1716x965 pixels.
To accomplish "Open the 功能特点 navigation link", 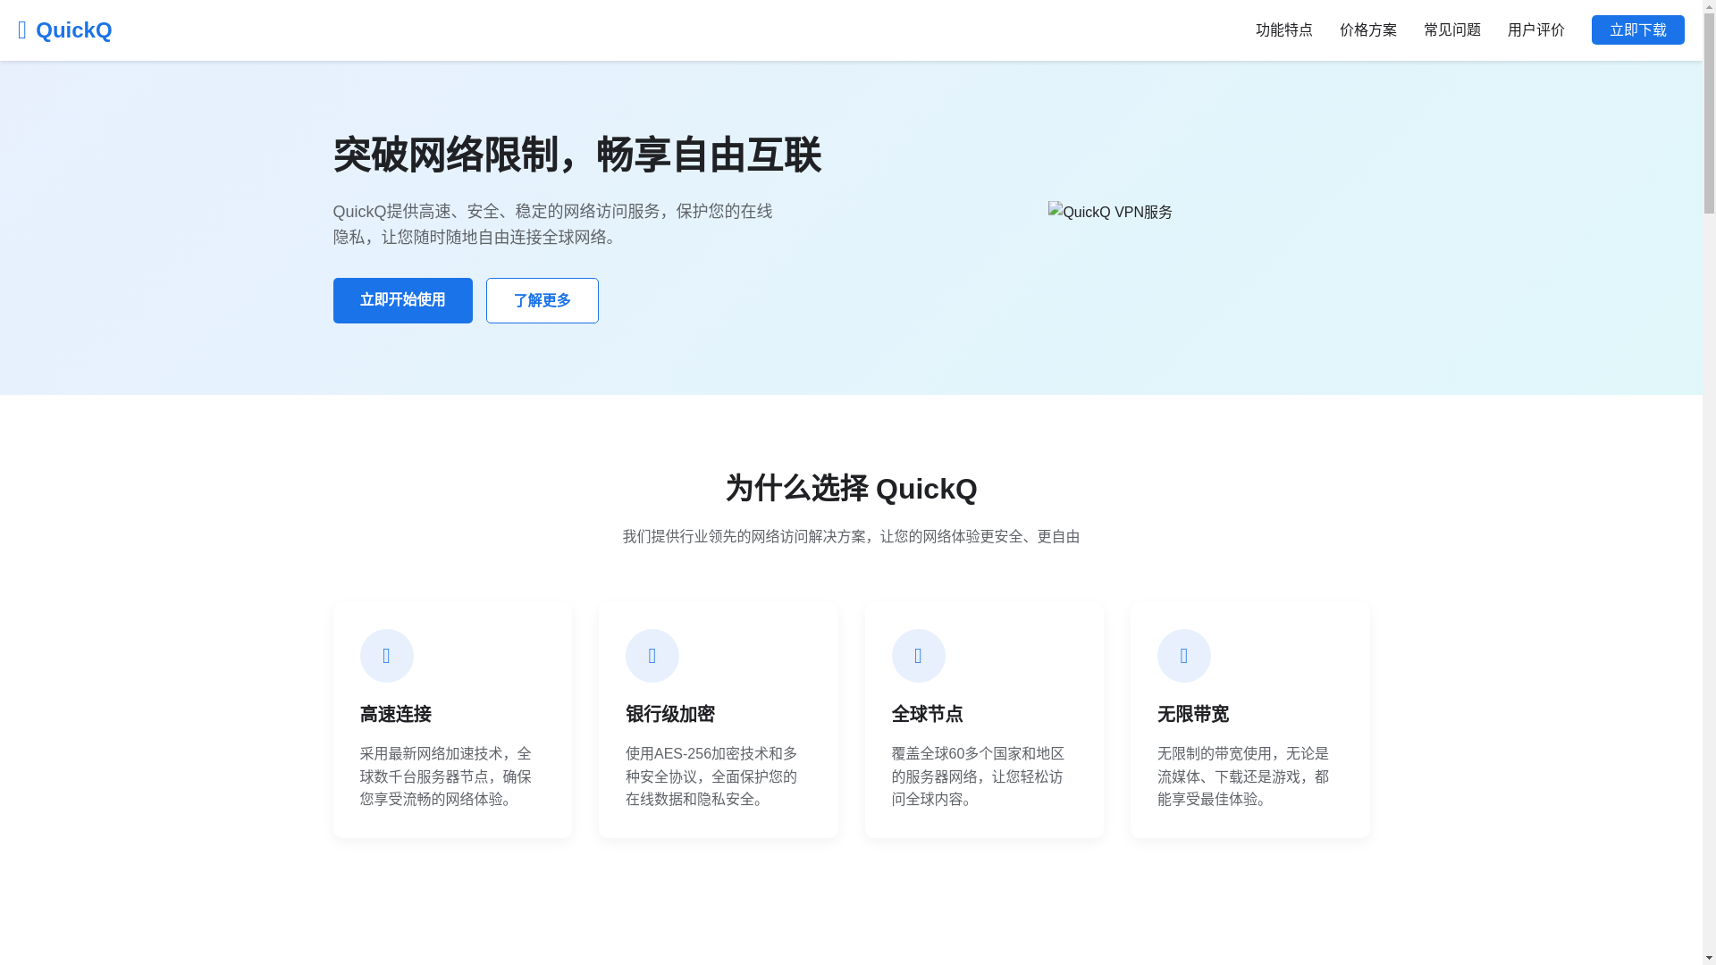I will coord(1283,30).
